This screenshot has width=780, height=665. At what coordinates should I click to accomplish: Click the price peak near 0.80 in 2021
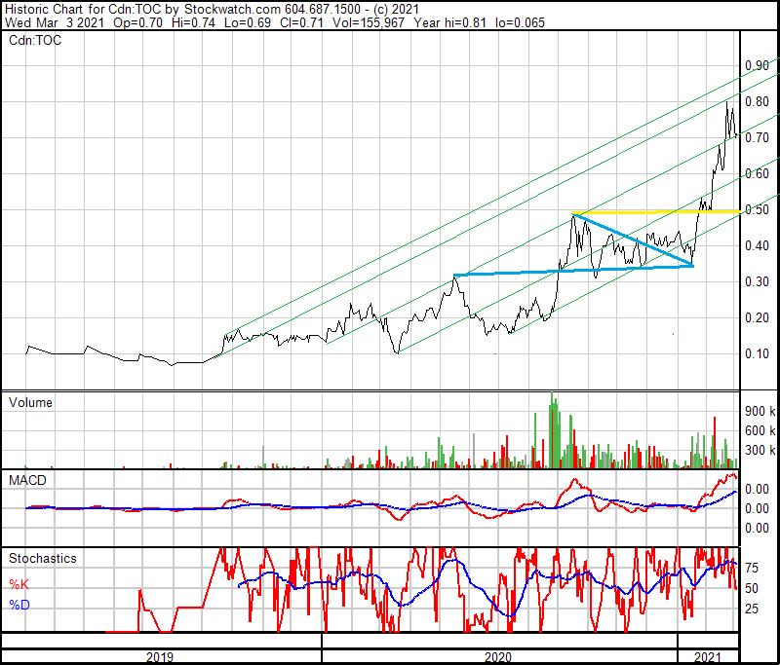point(726,103)
